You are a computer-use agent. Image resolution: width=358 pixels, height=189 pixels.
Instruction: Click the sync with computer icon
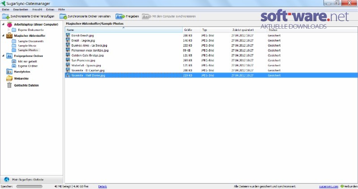(146, 17)
